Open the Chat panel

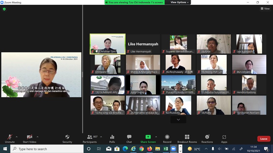click(129, 139)
